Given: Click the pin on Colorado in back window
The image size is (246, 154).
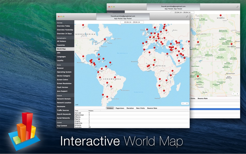Looking at the screenshot, I should [x=231, y=45].
